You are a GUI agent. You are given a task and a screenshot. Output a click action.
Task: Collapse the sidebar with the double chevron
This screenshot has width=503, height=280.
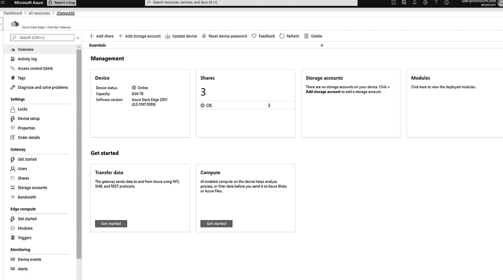pos(78,38)
